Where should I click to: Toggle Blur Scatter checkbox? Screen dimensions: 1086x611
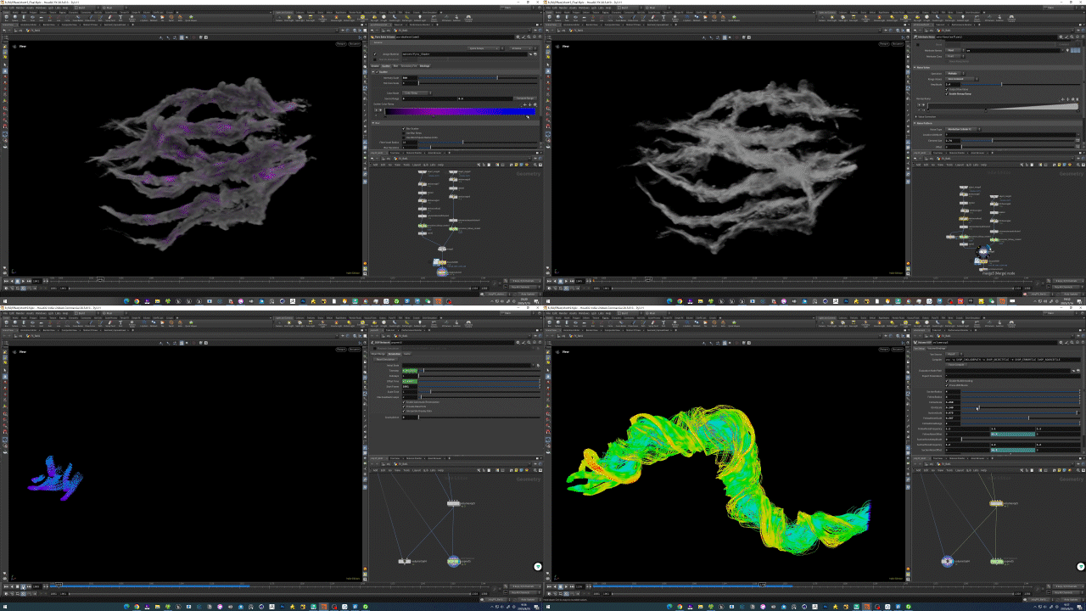(x=404, y=128)
